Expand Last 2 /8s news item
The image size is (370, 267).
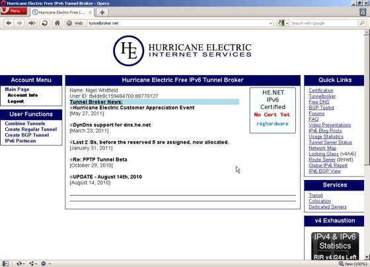[71, 142]
